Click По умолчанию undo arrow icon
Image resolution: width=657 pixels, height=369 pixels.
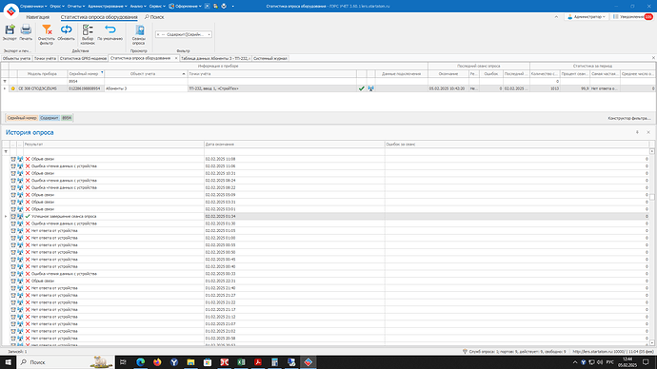(110, 30)
